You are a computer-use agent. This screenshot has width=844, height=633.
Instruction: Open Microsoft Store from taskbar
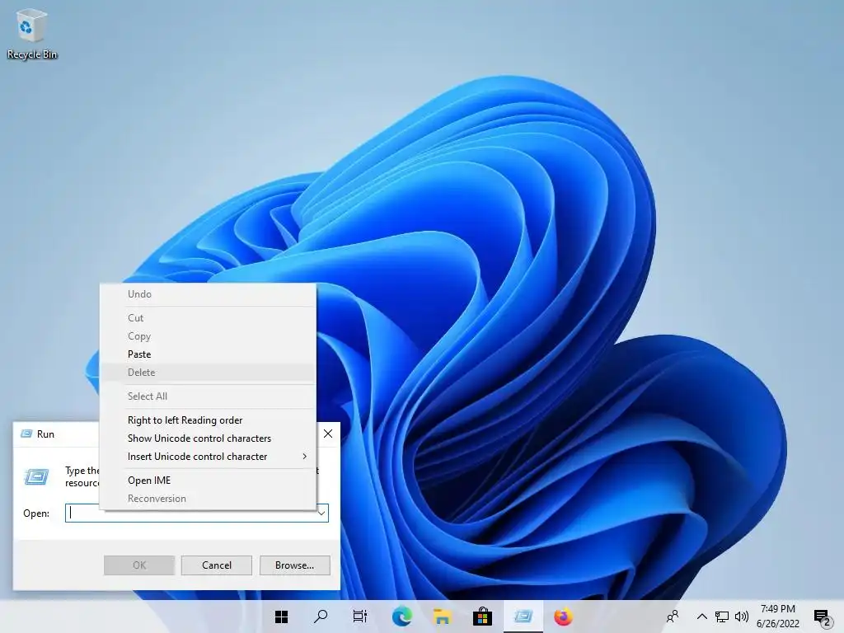[482, 617]
